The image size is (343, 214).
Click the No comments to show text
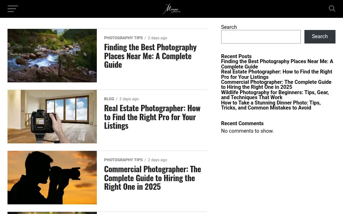[247, 131]
